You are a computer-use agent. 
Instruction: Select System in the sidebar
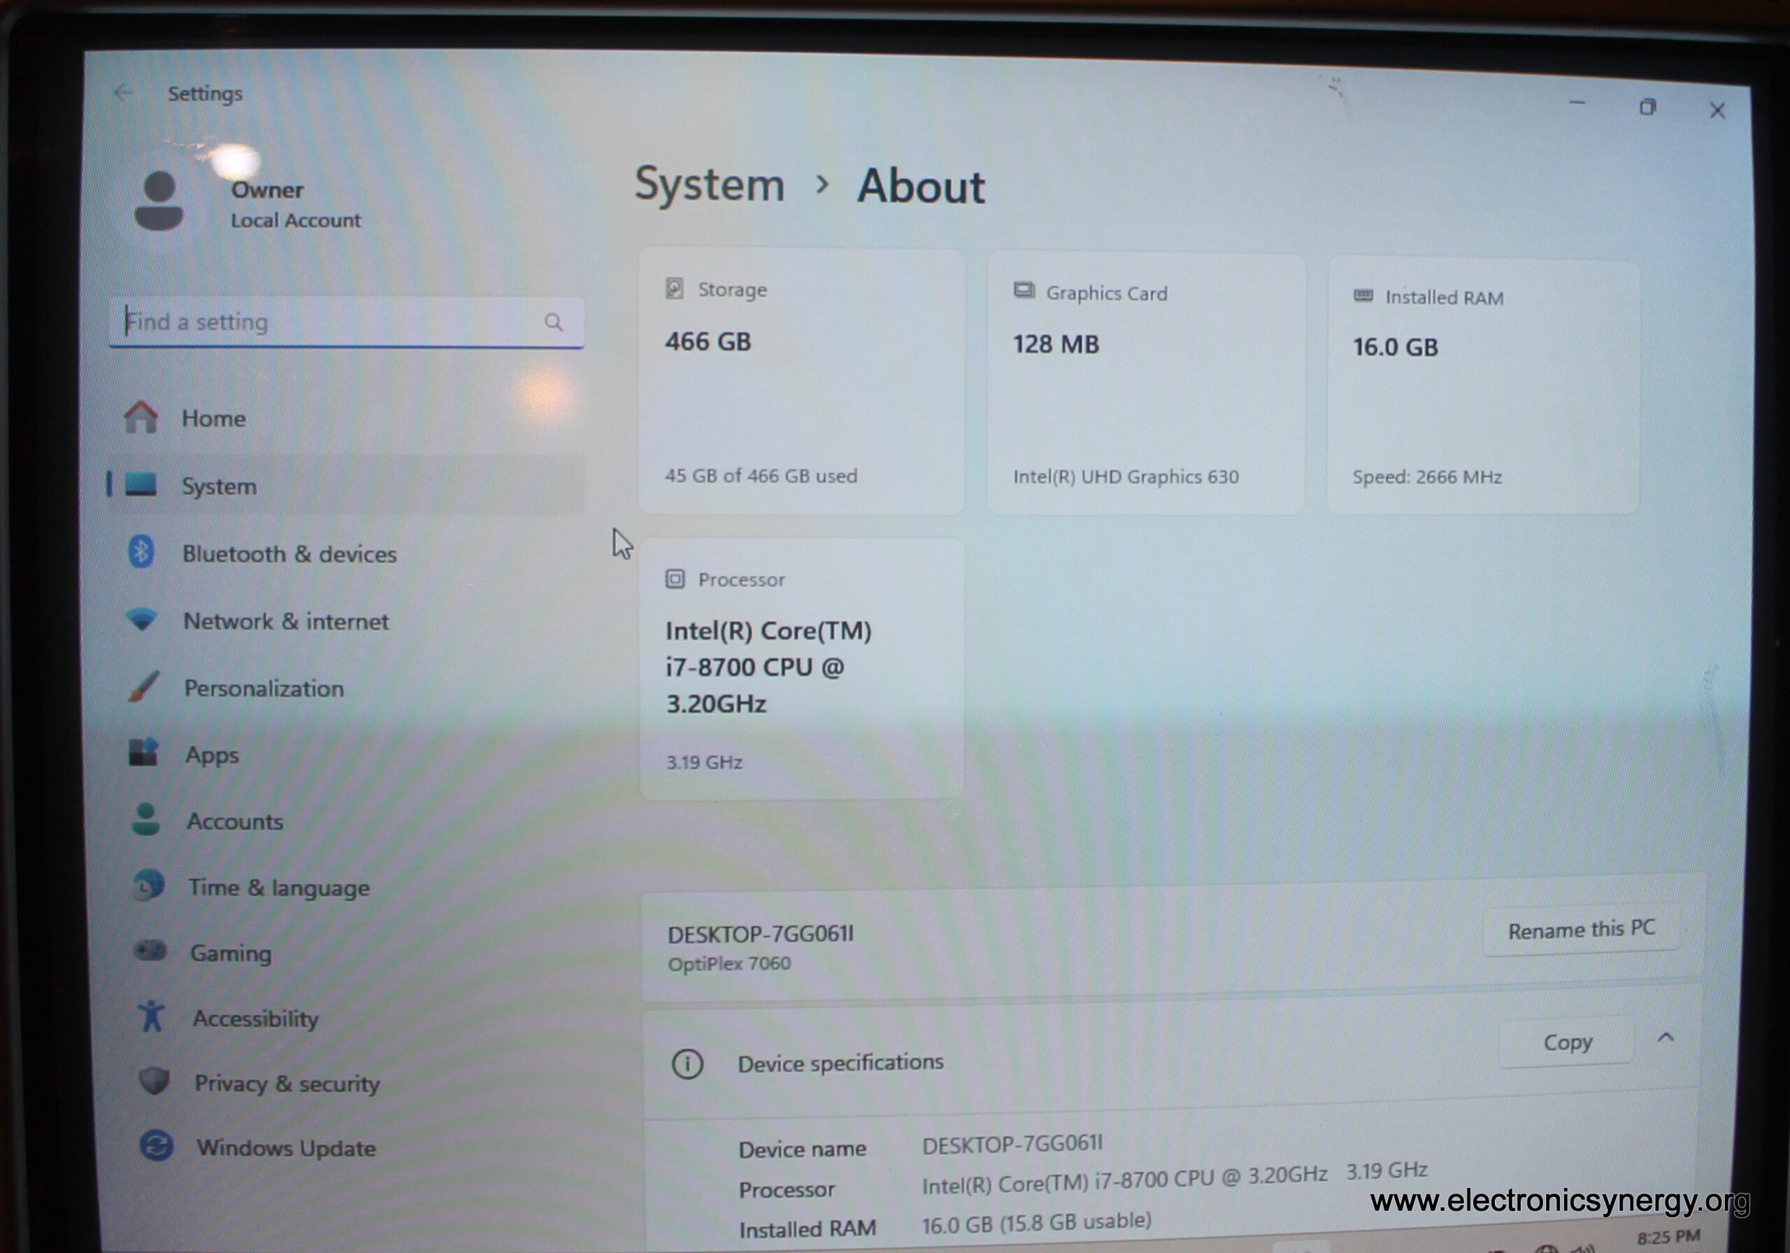click(219, 486)
